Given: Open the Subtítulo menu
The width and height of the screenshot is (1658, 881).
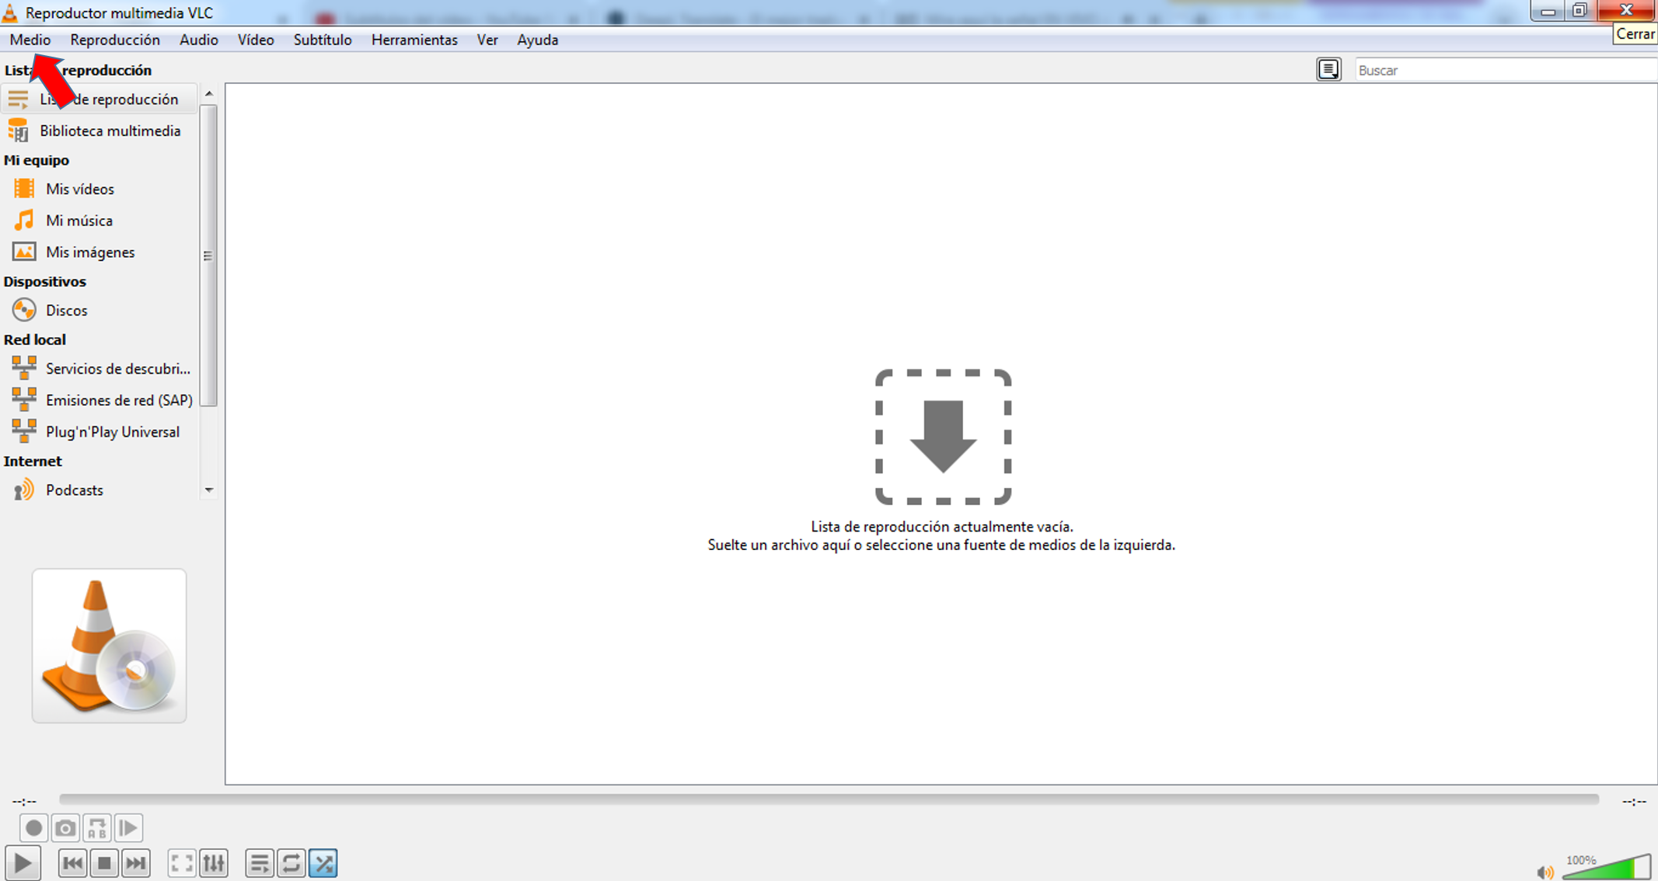Looking at the screenshot, I should coord(323,40).
